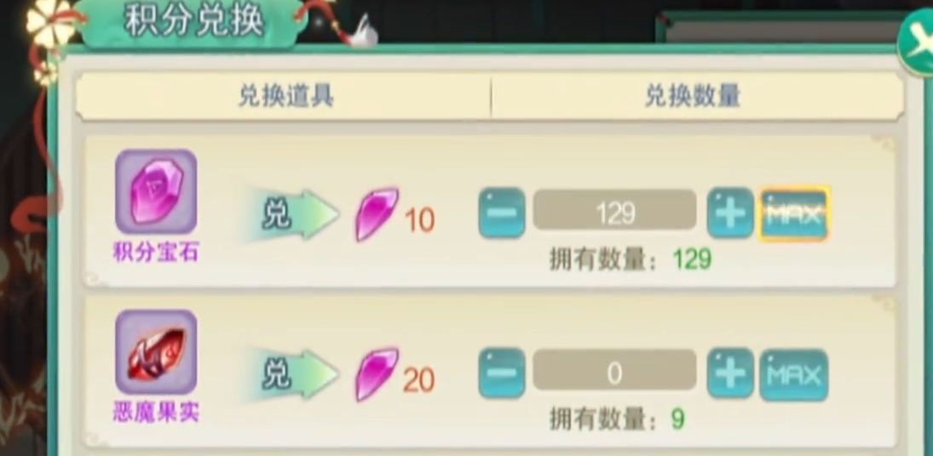Click the 恶魔果实 item icon
The image size is (933, 456).
[156, 351]
